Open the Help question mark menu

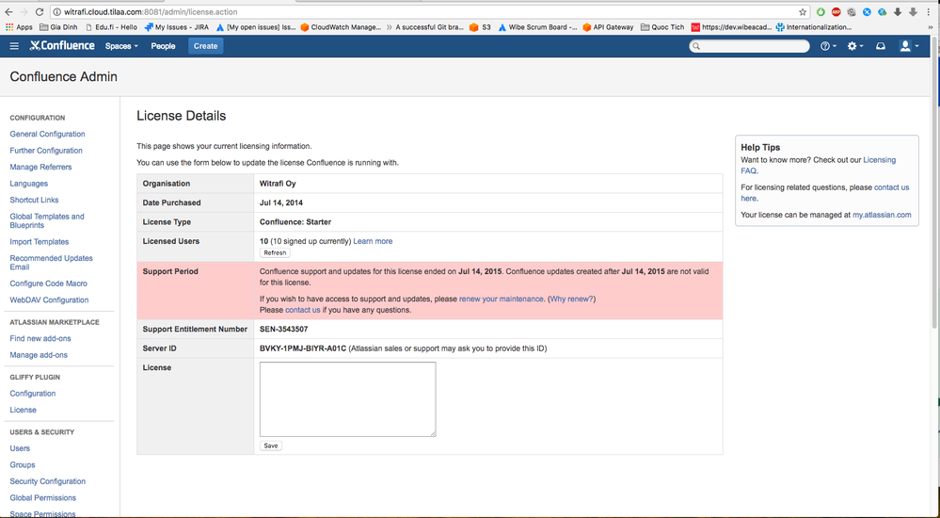point(828,46)
